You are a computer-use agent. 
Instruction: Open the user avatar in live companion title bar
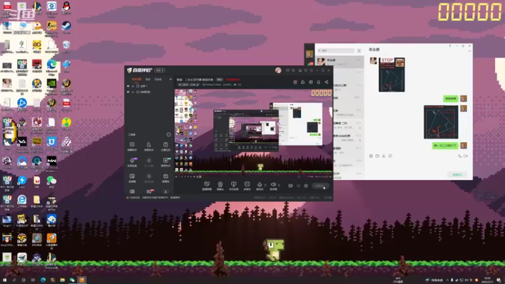point(278,70)
